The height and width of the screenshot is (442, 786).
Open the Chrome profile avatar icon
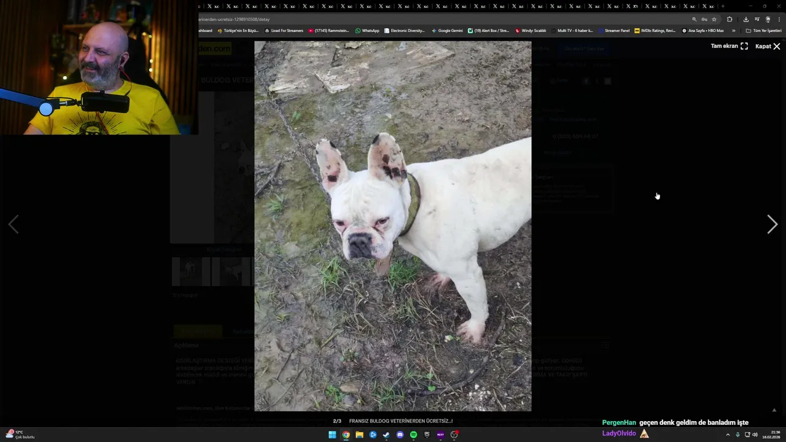pos(768,19)
